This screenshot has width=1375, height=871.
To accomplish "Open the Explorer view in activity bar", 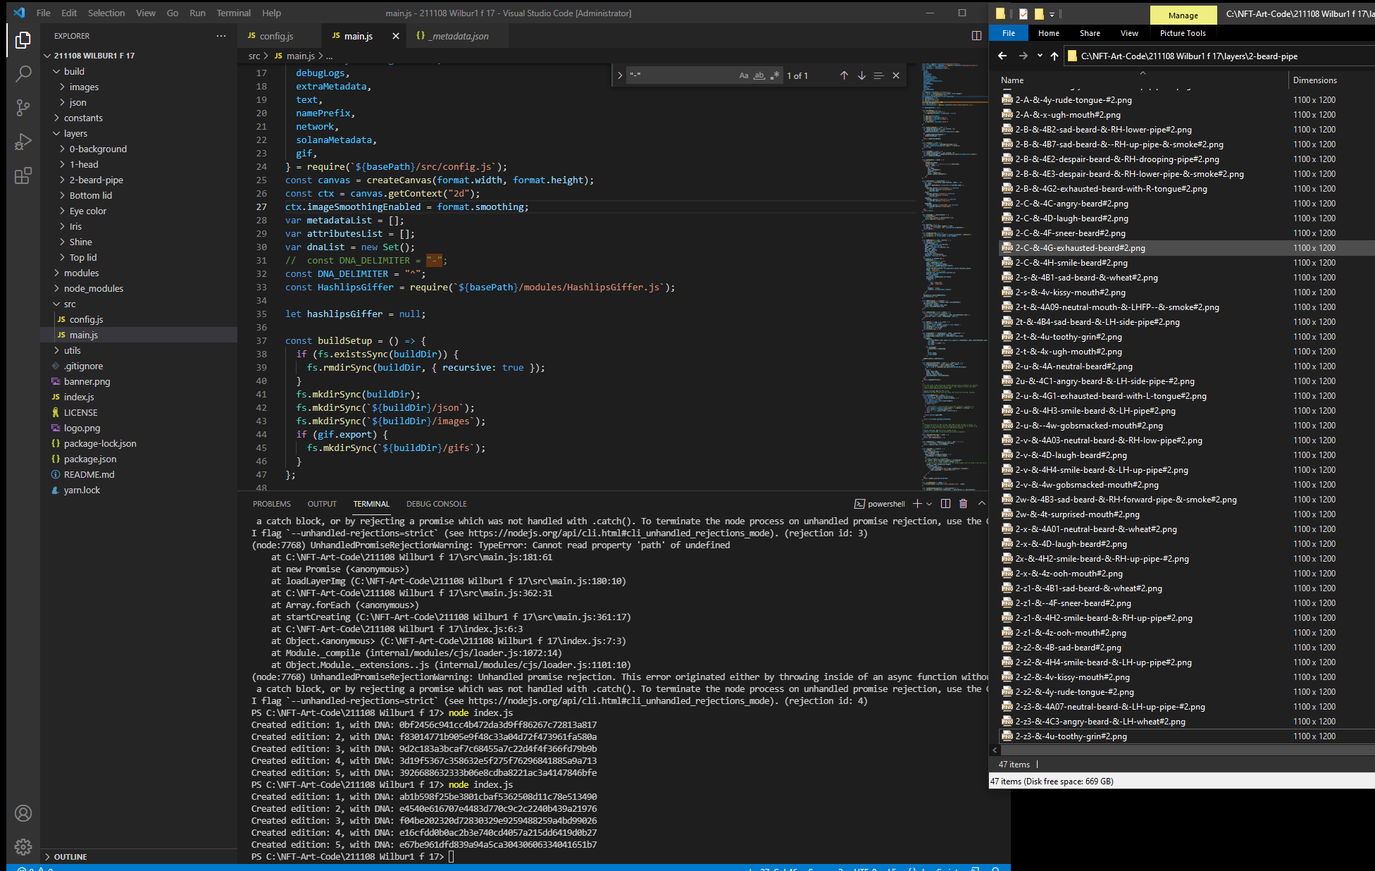I will coord(23,40).
